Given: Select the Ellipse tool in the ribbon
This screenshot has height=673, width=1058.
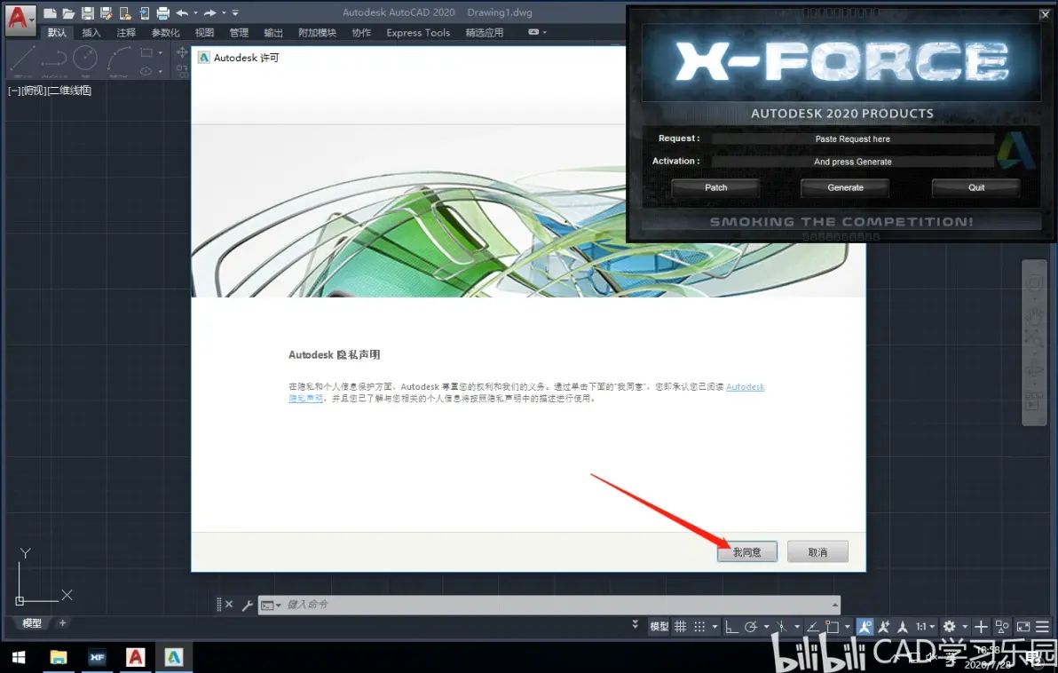Looking at the screenshot, I should [x=146, y=71].
